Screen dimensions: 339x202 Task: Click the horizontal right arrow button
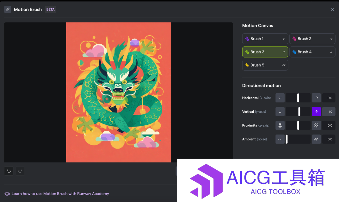pos(316,98)
